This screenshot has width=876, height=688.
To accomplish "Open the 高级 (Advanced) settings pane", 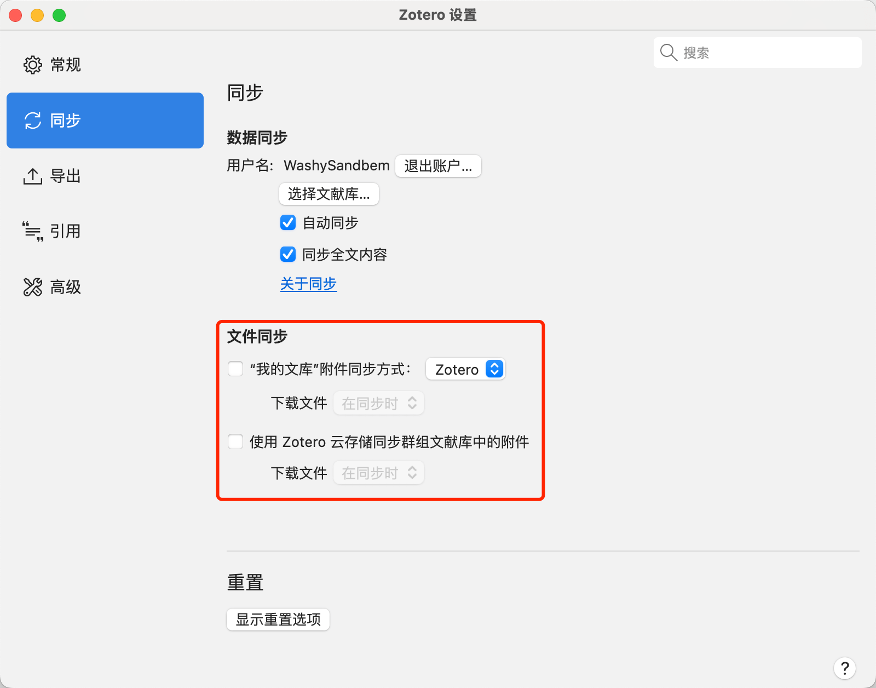I will pos(105,287).
